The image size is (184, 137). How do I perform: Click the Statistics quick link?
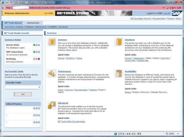click(93, 90)
